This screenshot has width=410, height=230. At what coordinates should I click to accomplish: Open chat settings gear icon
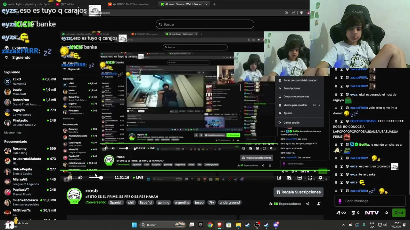(x=387, y=213)
